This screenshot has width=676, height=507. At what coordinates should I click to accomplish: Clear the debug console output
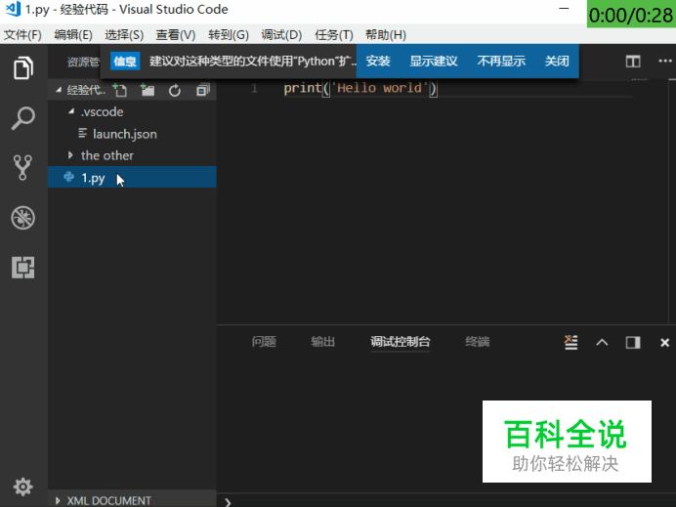570,342
